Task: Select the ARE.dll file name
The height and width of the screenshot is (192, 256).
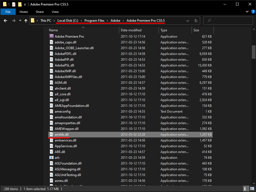Action: click(60, 152)
